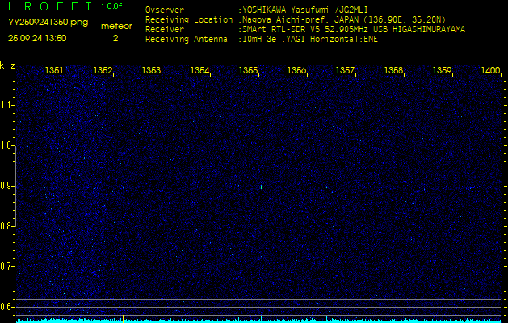This screenshot has width=508, height=323.
Task: Click the tall yellow marker on bottom strip
Action: coord(262,315)
